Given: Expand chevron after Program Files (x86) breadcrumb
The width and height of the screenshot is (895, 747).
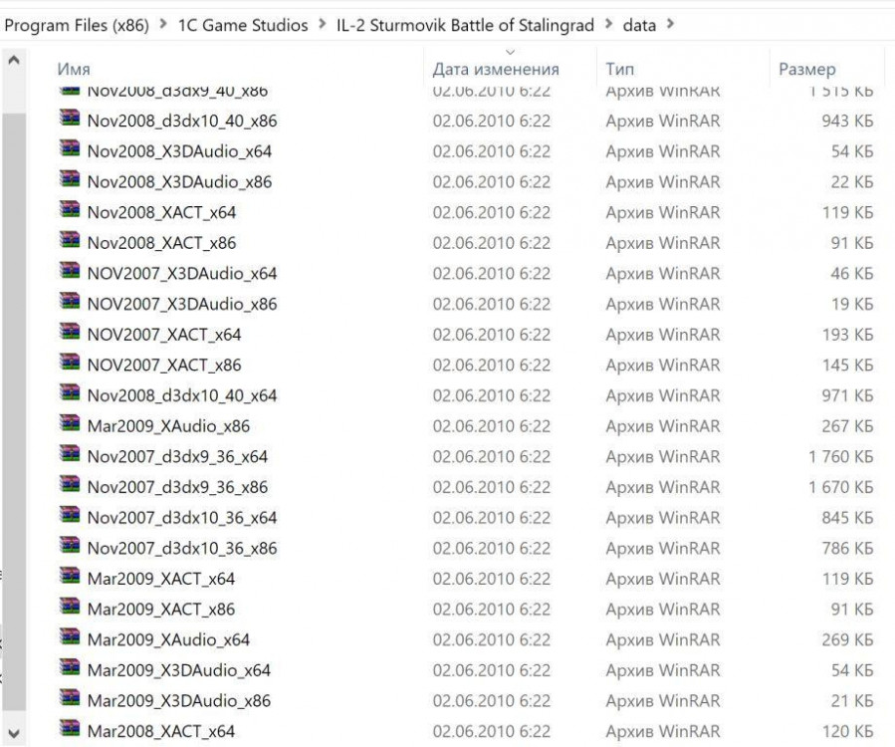Looking at the screenshot, I should 163,25.
